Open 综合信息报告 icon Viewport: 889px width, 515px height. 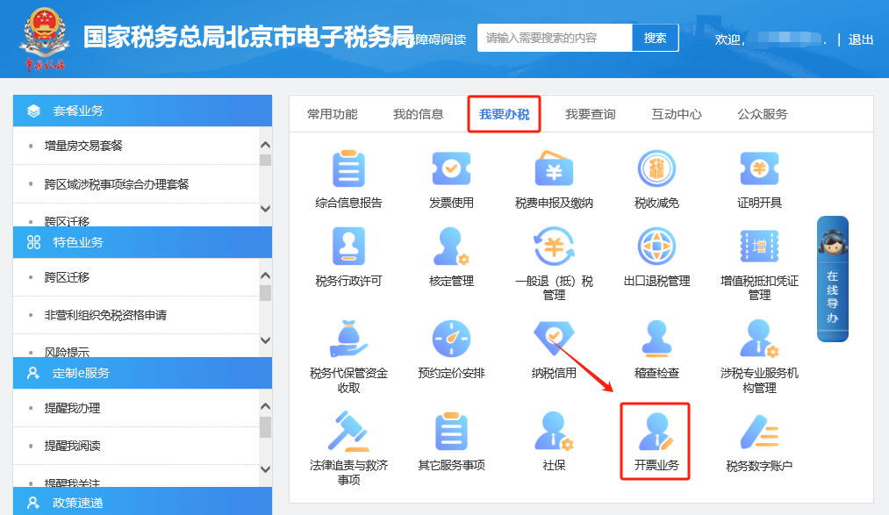(348, 168)
